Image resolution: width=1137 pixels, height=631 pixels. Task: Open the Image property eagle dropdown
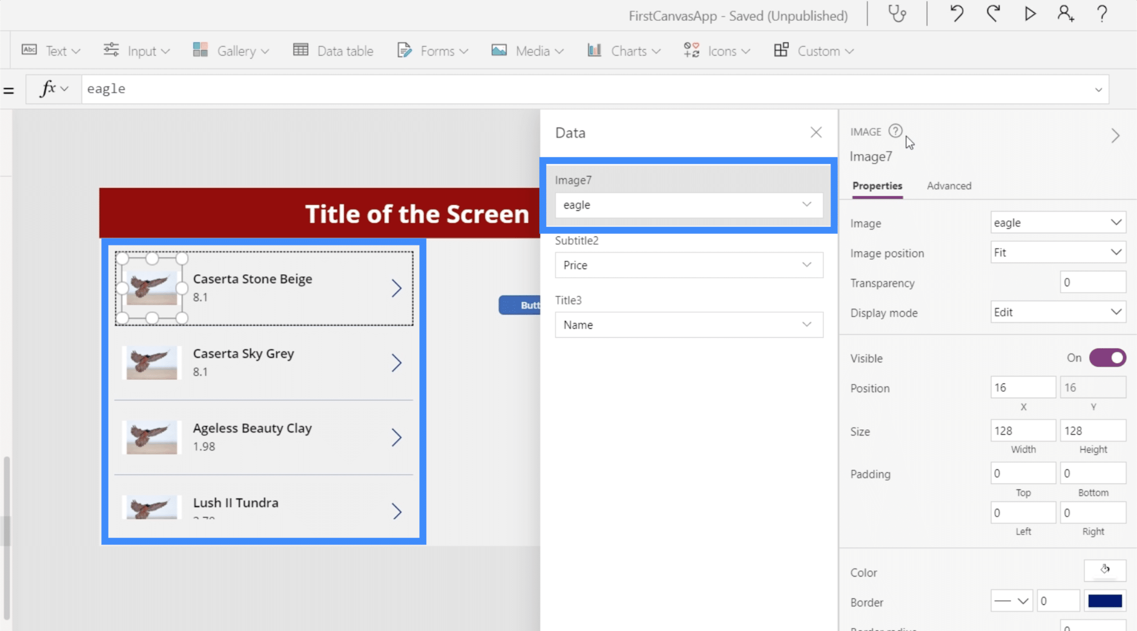tap(1058, 222)
